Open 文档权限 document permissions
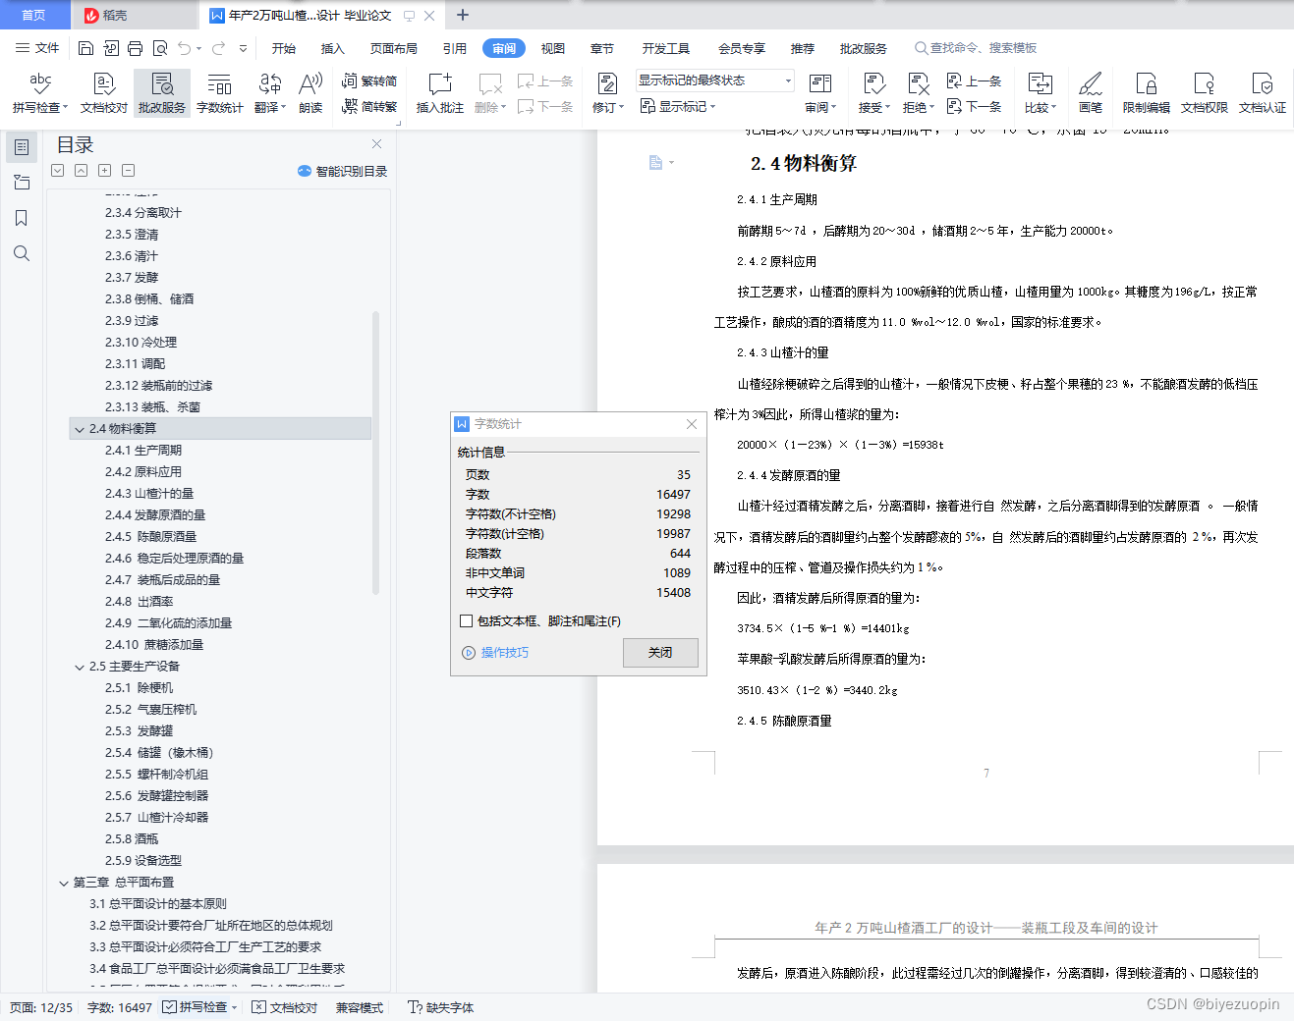This screenshot has height=1021, width=1294. tap(1205, 93)
